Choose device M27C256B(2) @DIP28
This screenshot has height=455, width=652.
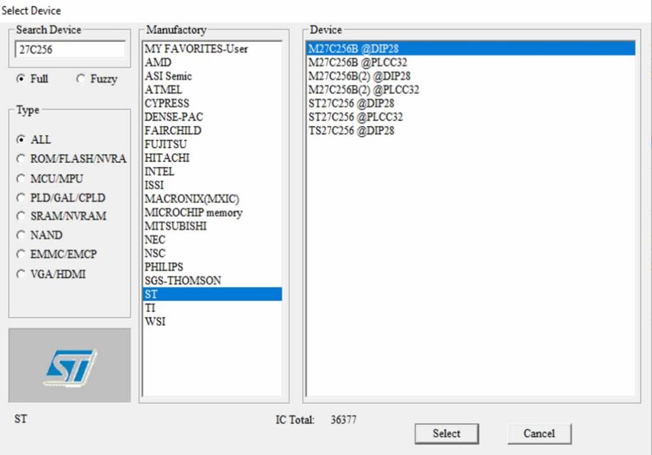click(x=471, y=76)
